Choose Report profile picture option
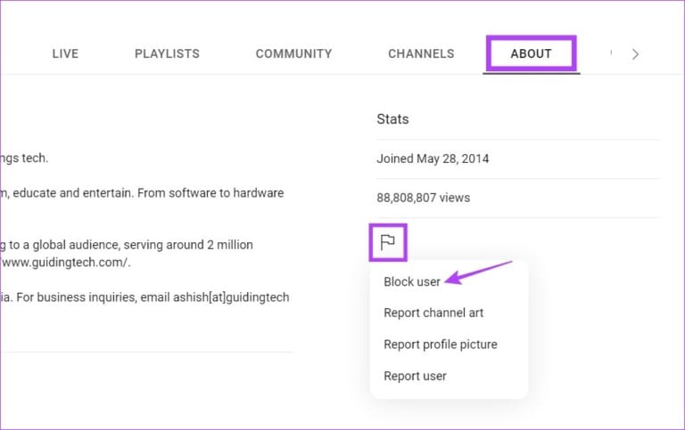 (x=441, y=345)
